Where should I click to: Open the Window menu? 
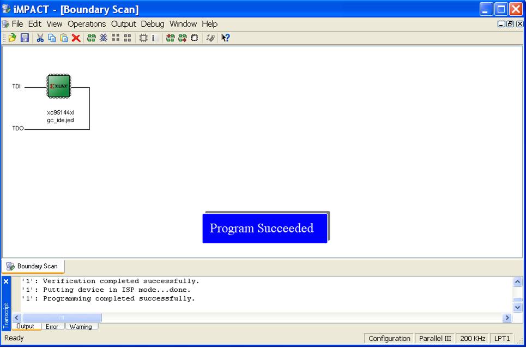tap(183, 24)
